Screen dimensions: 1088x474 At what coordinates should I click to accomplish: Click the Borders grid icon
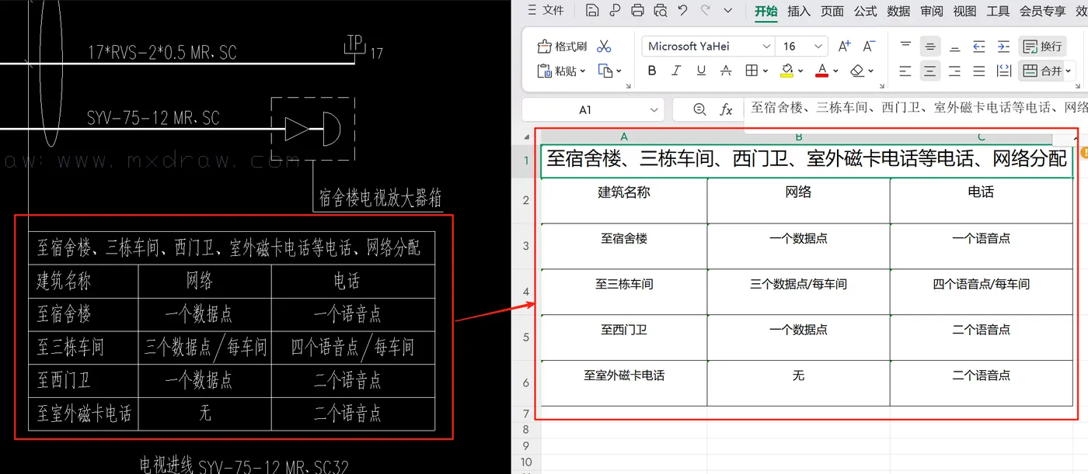click(752, 71)
